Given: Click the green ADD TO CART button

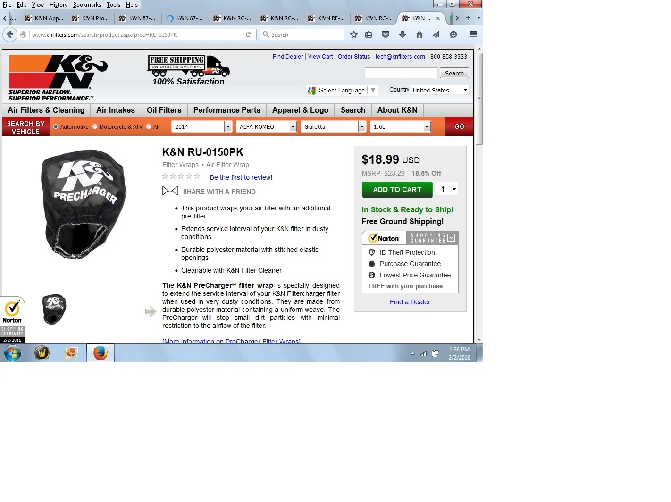Looking at the screenshot, I should (x=397, y=189).
